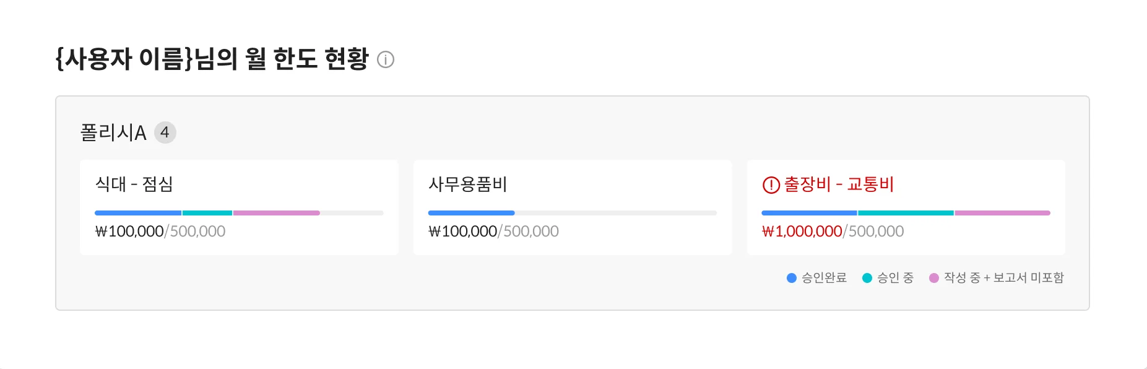Click the blue 승인완료 legend dot
Viewport: 1147px width, 369px height.
click(x=791, y=278)
